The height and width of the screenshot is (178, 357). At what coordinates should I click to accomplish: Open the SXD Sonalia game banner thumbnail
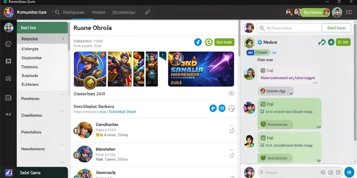[201, 69]
